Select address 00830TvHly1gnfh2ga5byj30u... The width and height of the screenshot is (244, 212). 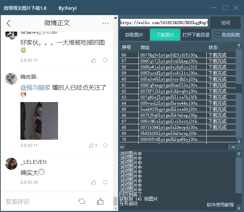click(172, 139)
